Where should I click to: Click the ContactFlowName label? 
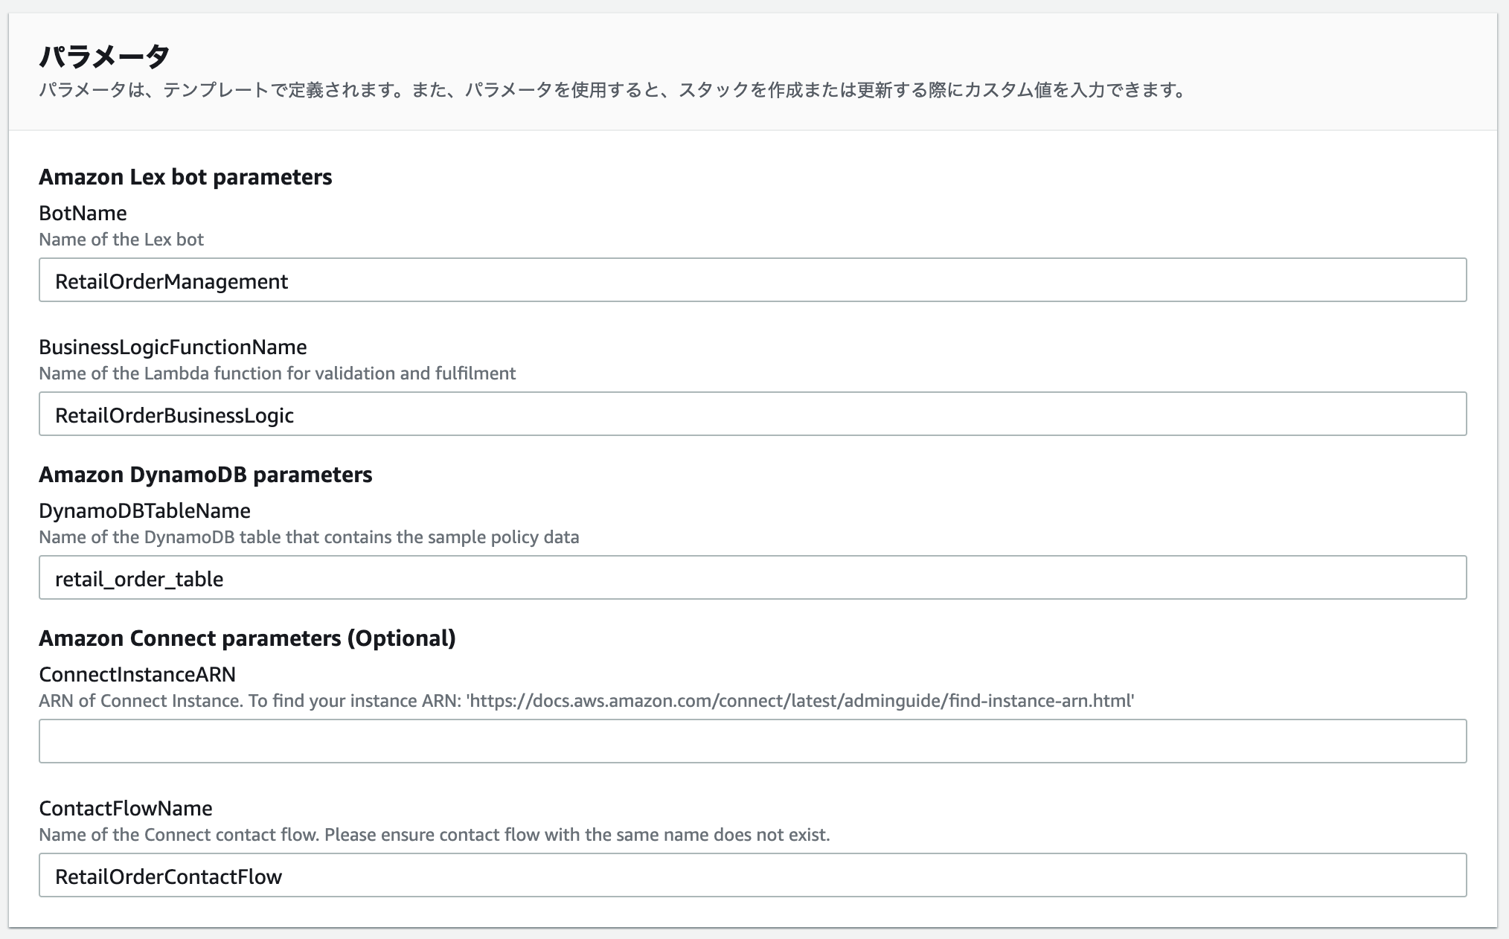[x=126, y=809]
